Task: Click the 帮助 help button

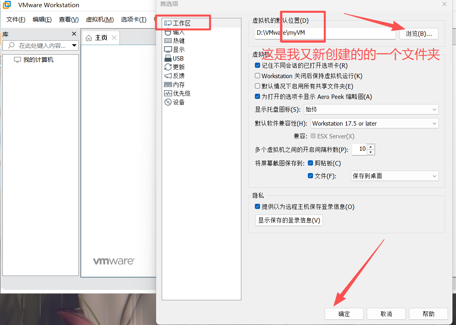Action: click(x=429, y=314)
